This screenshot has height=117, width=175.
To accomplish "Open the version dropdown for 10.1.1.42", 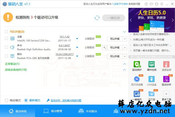I will (x=77, y=39).
